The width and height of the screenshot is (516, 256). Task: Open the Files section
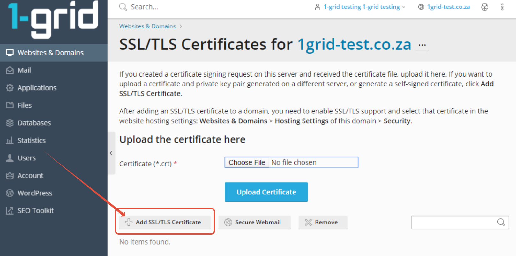54,105
